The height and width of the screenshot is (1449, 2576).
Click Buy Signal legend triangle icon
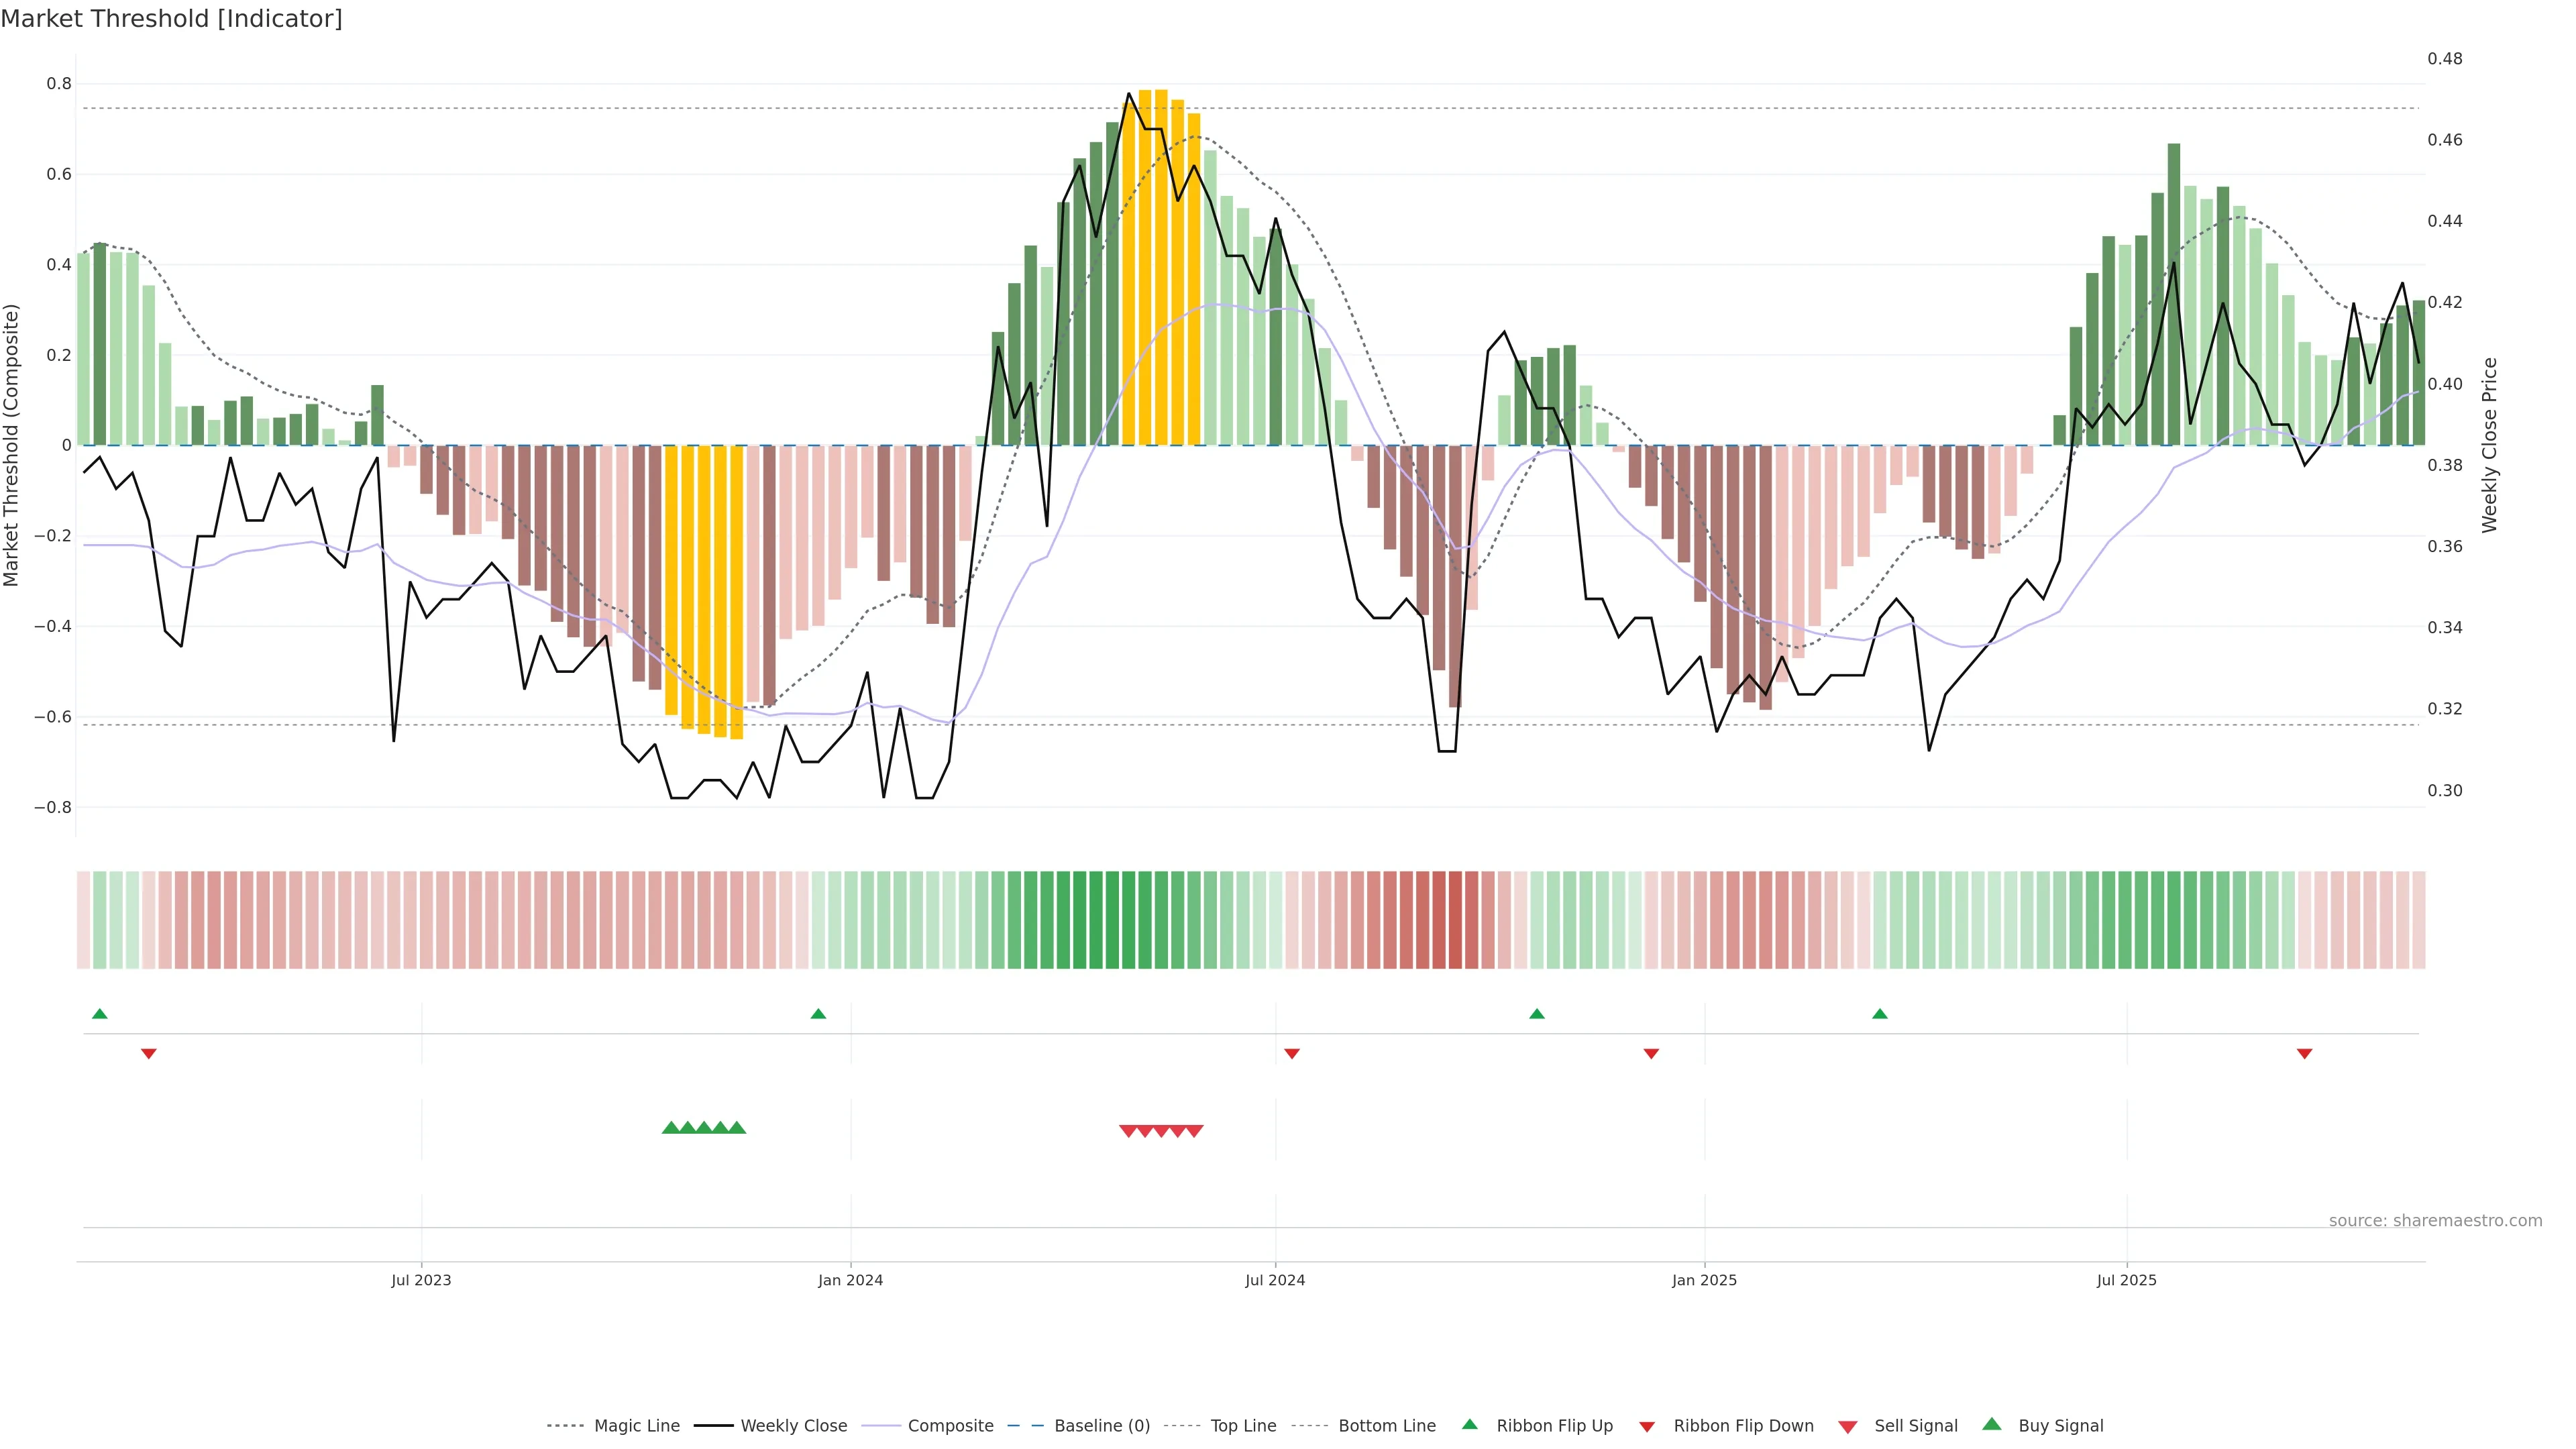click(1992, 1424)
